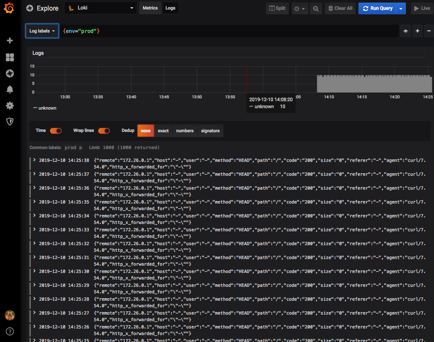Click the Split button

pyautogui.click(x=277, y=8)
